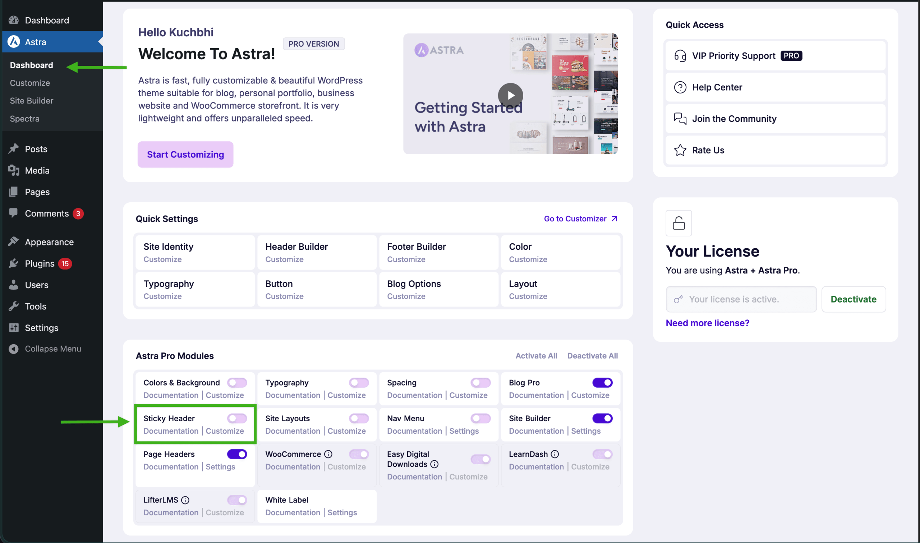Open Comments menu with 3 badge
Viewport: 920px width, 543px height.
[x=47, y=213]
